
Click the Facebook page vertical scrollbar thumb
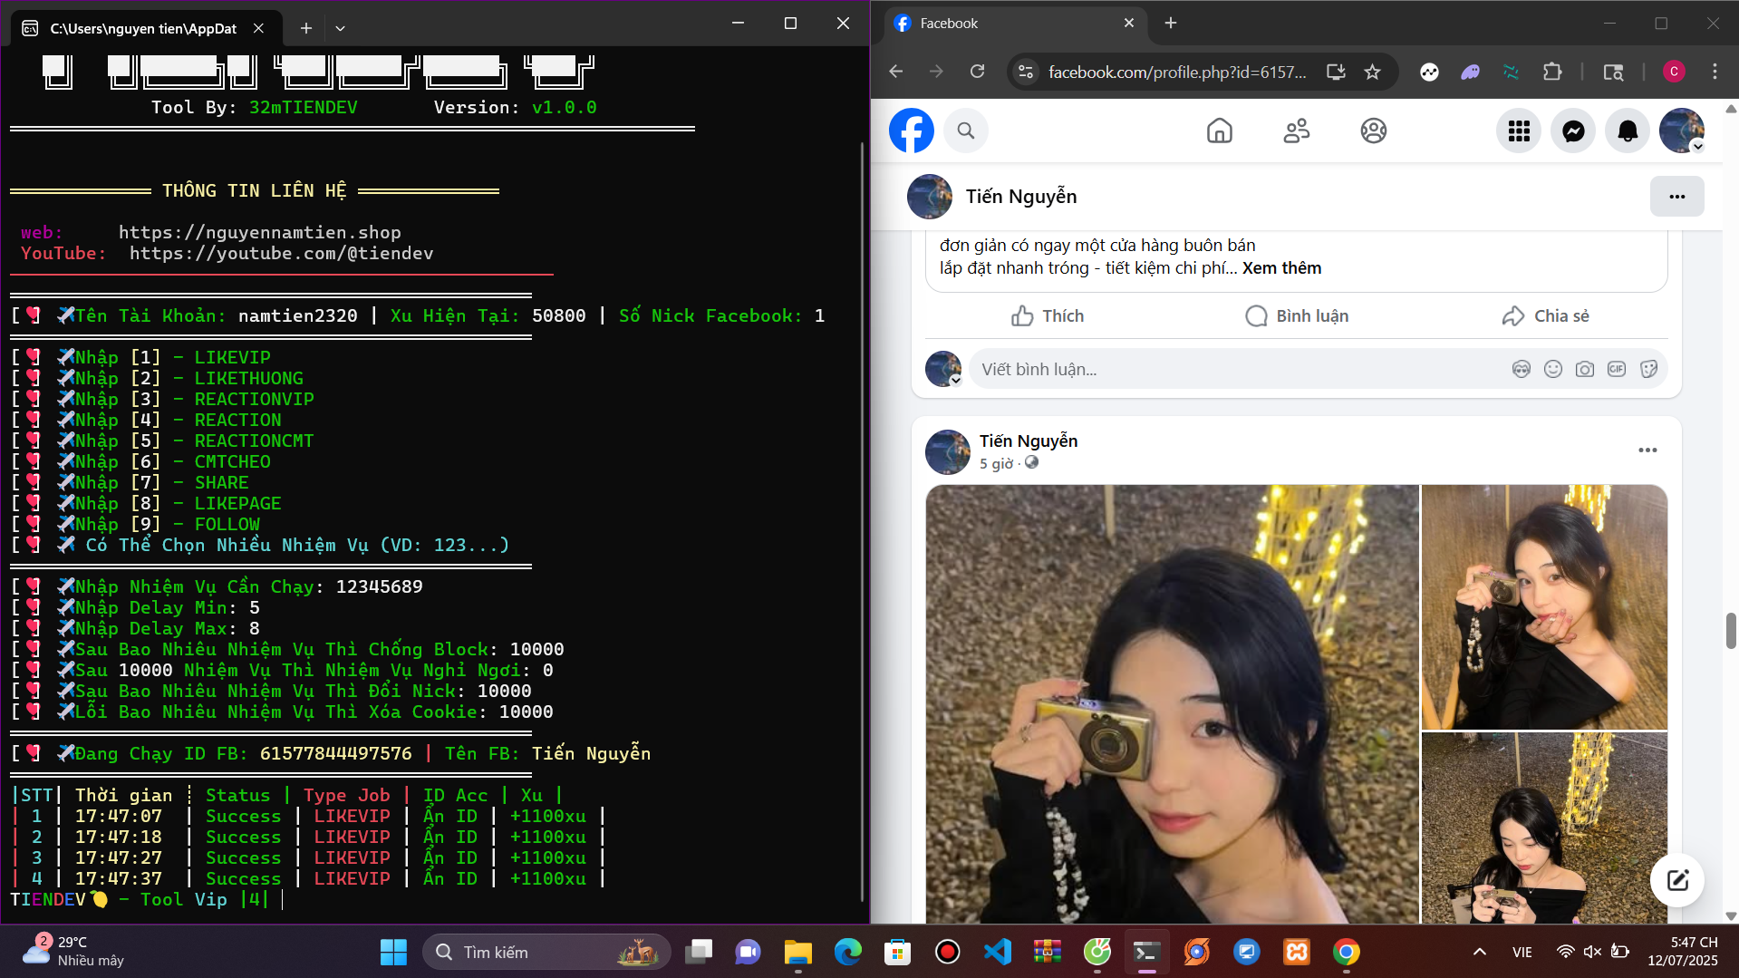pos(1731,631)
